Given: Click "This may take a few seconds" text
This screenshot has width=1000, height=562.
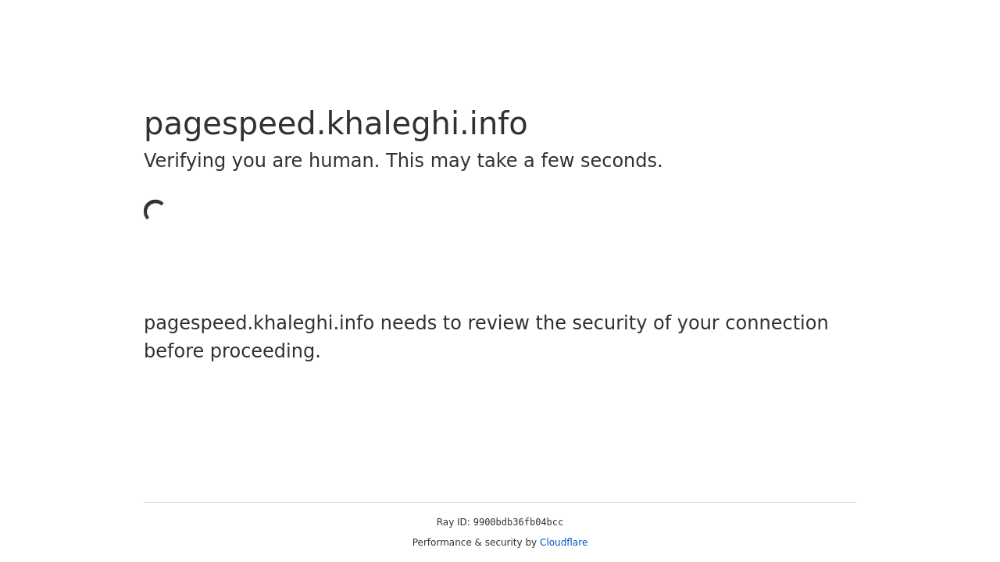Looking at the screenshot, I should coord(523,161).
